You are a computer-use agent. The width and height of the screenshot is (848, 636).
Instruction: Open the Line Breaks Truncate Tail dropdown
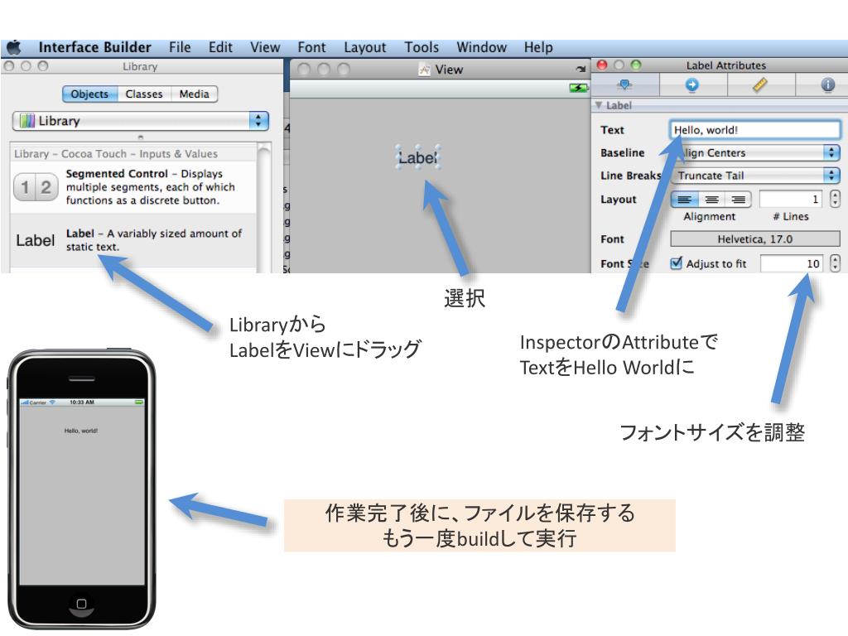pyautogui.click(x=755, y=176)
